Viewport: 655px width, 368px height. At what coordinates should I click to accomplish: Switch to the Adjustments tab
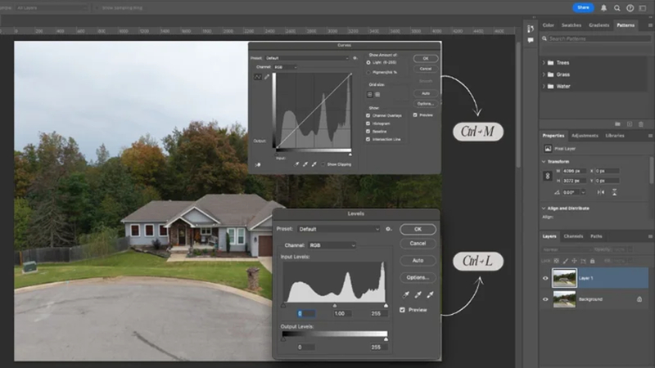585,136
